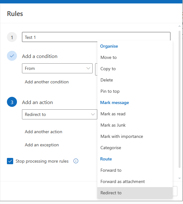
Task: Click the step 3 action circle
Action: coord(12,102)
